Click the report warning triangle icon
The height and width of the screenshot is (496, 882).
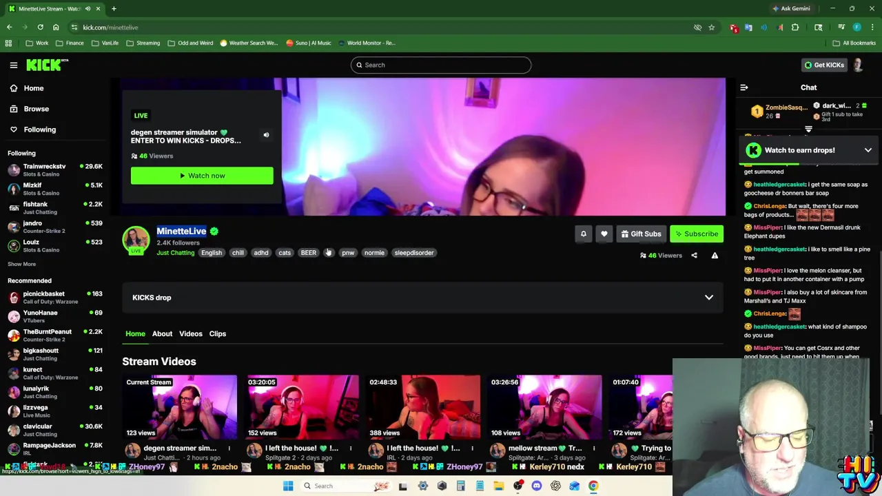(x=715, y=256)
